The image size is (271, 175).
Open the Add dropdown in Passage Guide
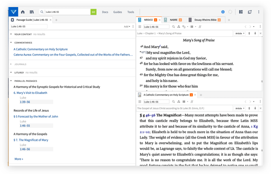click(127, 27)
